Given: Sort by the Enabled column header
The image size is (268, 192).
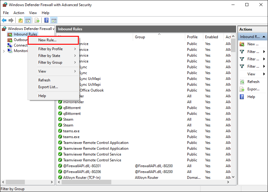Looking at the screenshot, I should coord(213,37).
